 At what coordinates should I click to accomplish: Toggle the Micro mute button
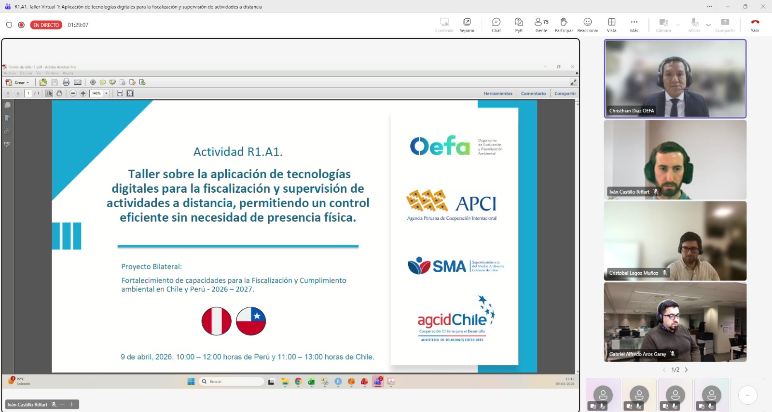(x=694, y=25)
